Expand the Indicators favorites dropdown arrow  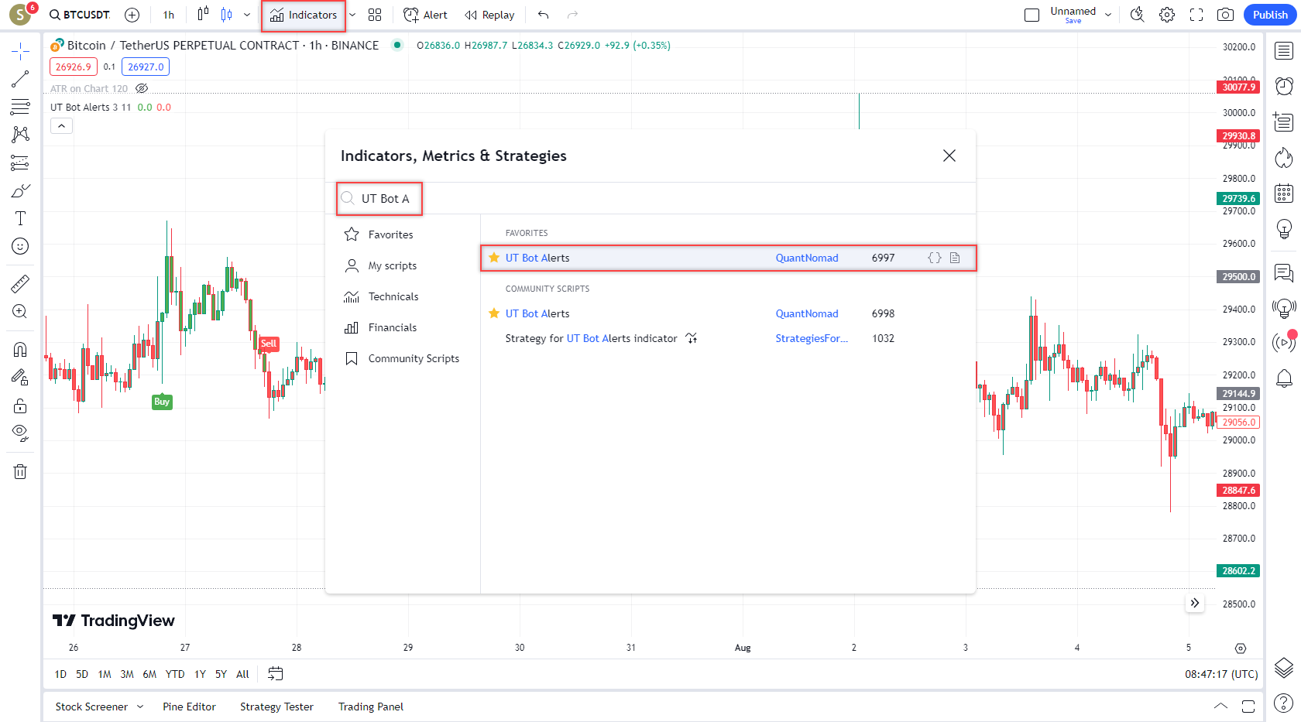[x=353, y=15]
